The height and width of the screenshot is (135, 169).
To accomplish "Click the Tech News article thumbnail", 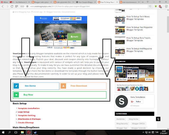I will 120,20.
